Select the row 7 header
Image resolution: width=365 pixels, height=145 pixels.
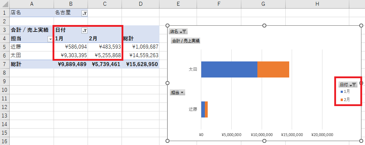(5, 64)
